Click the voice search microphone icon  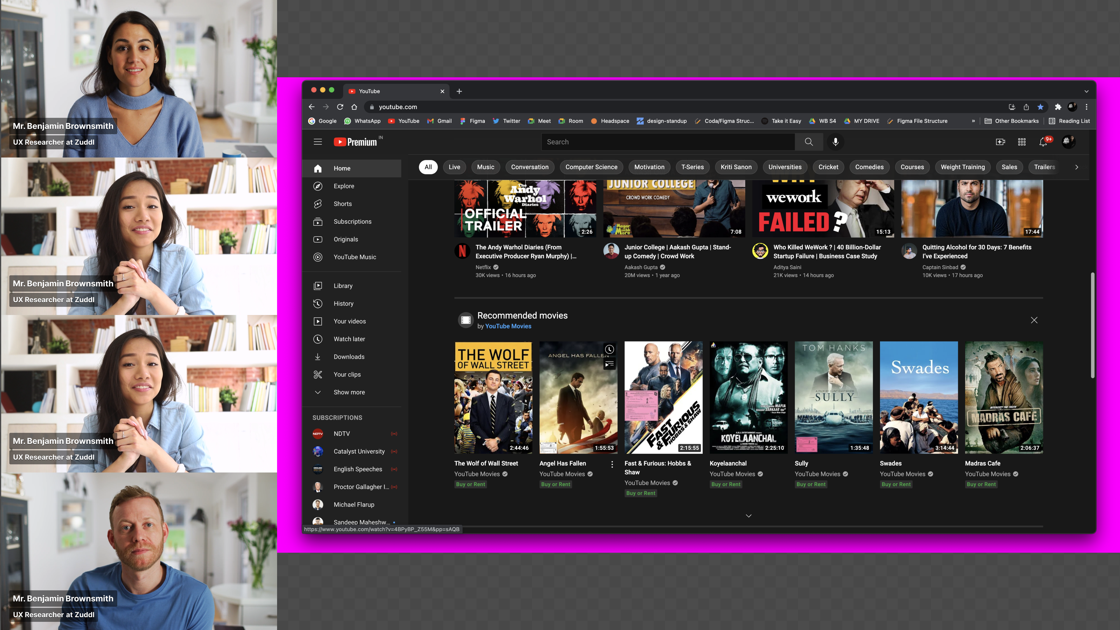click(835, 142)
